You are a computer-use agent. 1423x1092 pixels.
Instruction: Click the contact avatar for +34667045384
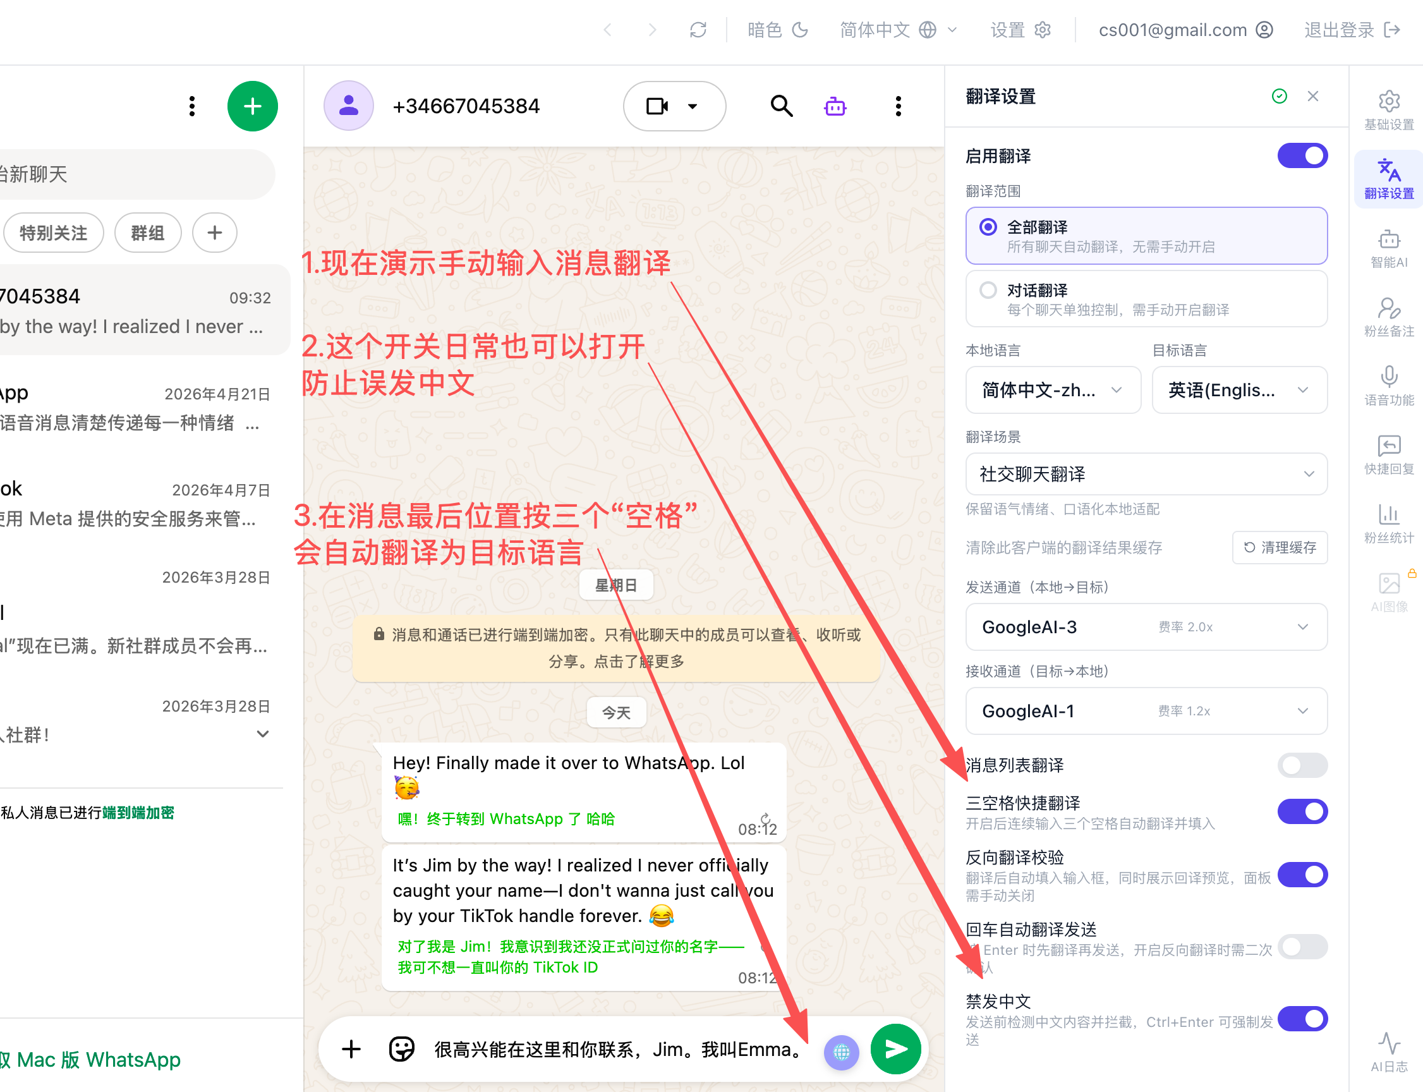point(349,106)
